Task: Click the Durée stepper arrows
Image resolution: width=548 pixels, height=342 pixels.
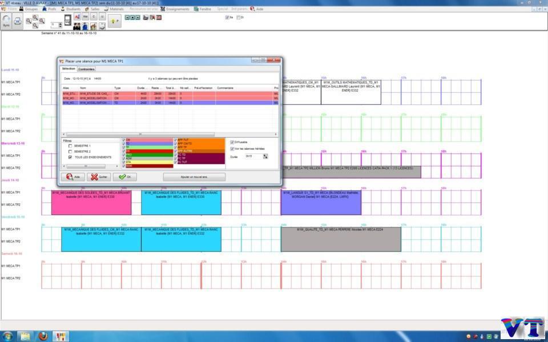Action: [x=265, y=156]
